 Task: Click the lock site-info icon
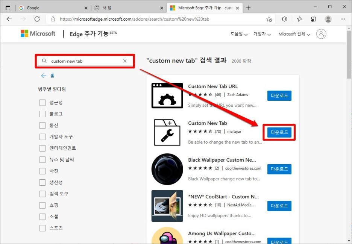53,19
